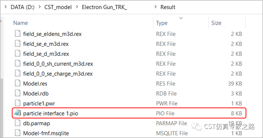Select the particle interface 1.pio file icon

click(x=17, y=113)
